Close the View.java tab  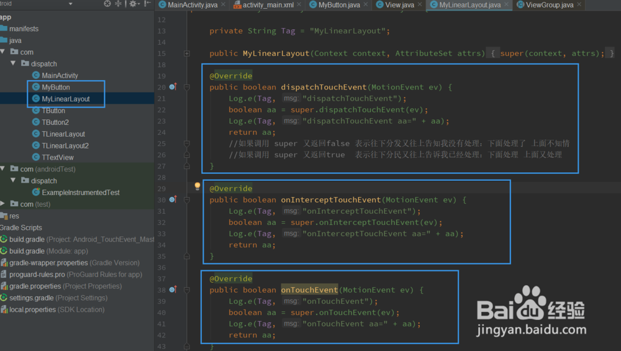click(420, 4)
